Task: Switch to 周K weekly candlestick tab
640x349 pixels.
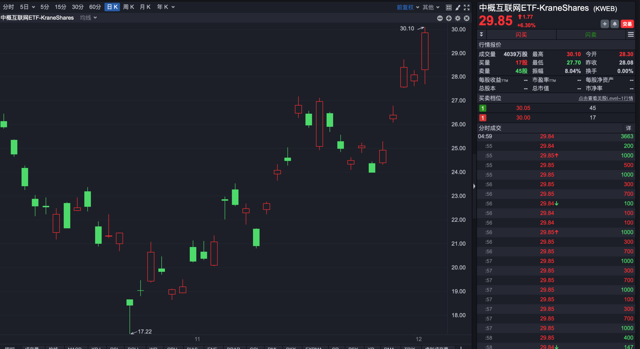Action: (128, 7)
